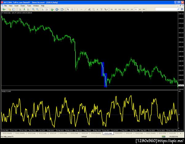Open the chart Templates icon
The width and height of the screenshot is (185, 144).
click(62, 9)
